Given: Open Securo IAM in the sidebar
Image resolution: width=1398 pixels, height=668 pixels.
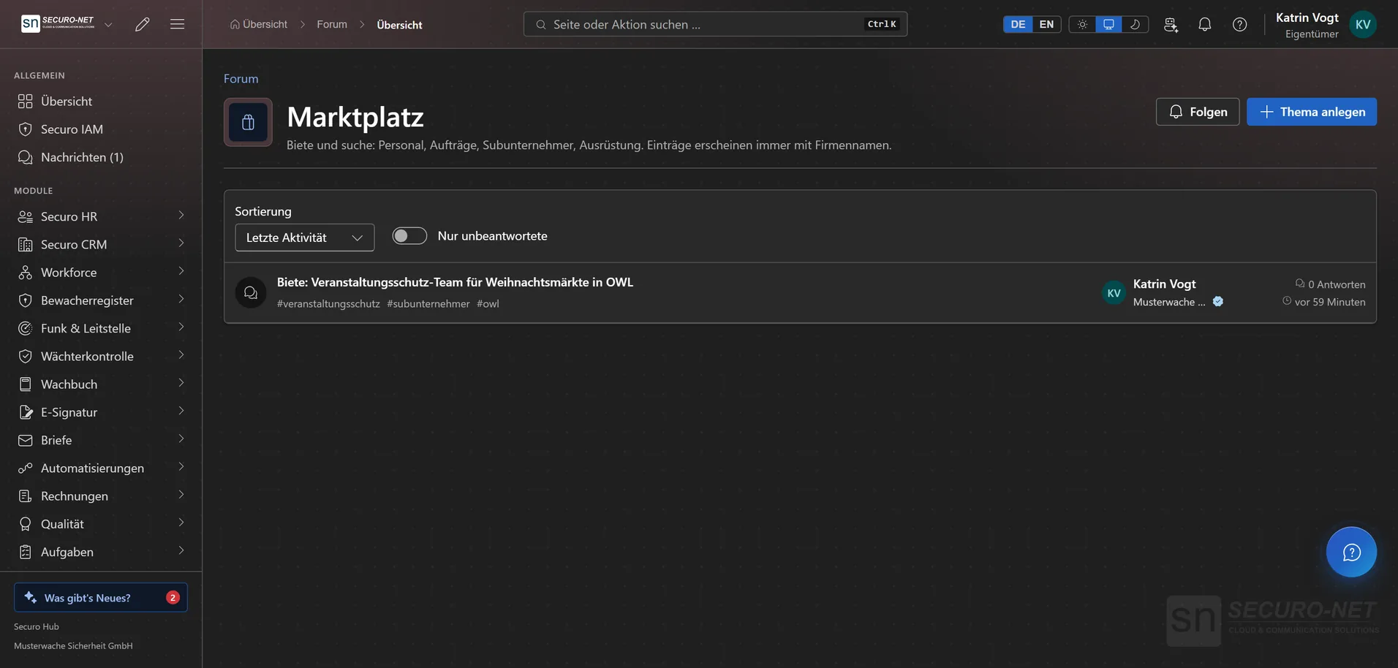Looking at the screenshot, I should (101, 129).
